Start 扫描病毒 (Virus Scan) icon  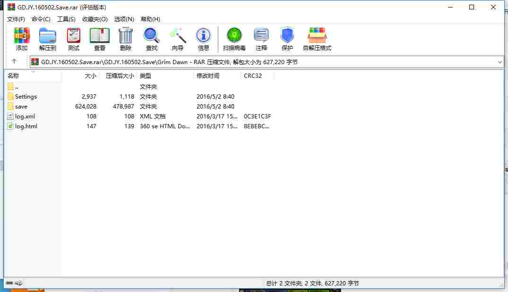coord(234,35)
